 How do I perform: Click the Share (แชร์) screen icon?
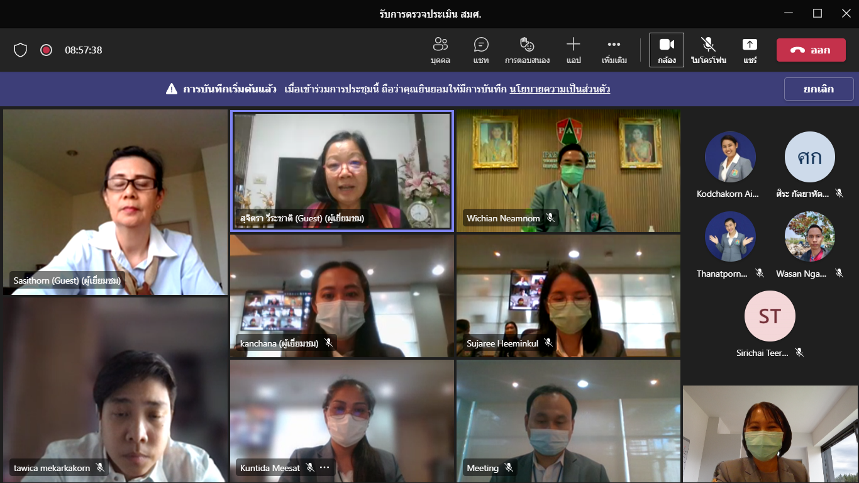click(x=750, y=50)
